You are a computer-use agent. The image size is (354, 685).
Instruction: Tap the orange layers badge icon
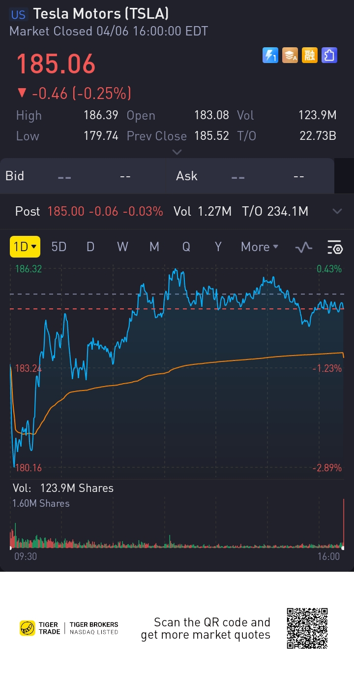290,55
